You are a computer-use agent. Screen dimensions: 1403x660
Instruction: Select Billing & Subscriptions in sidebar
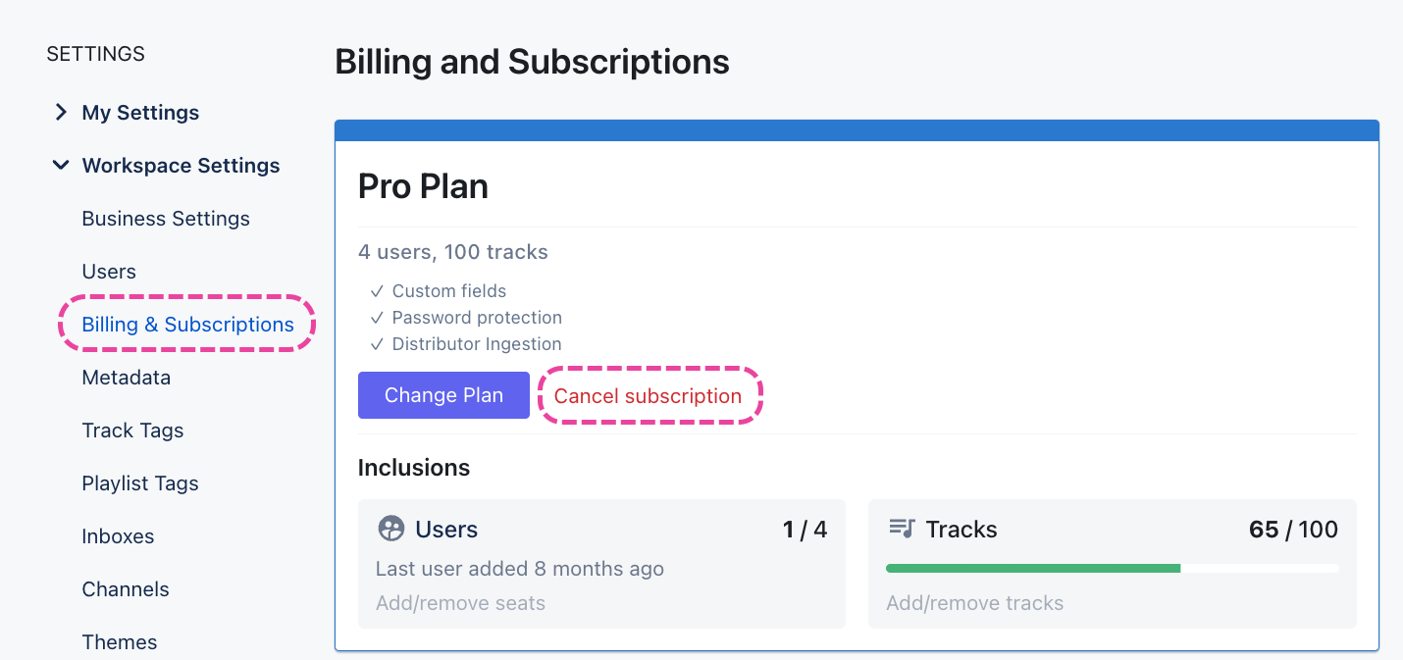click(x=187, y=325)
